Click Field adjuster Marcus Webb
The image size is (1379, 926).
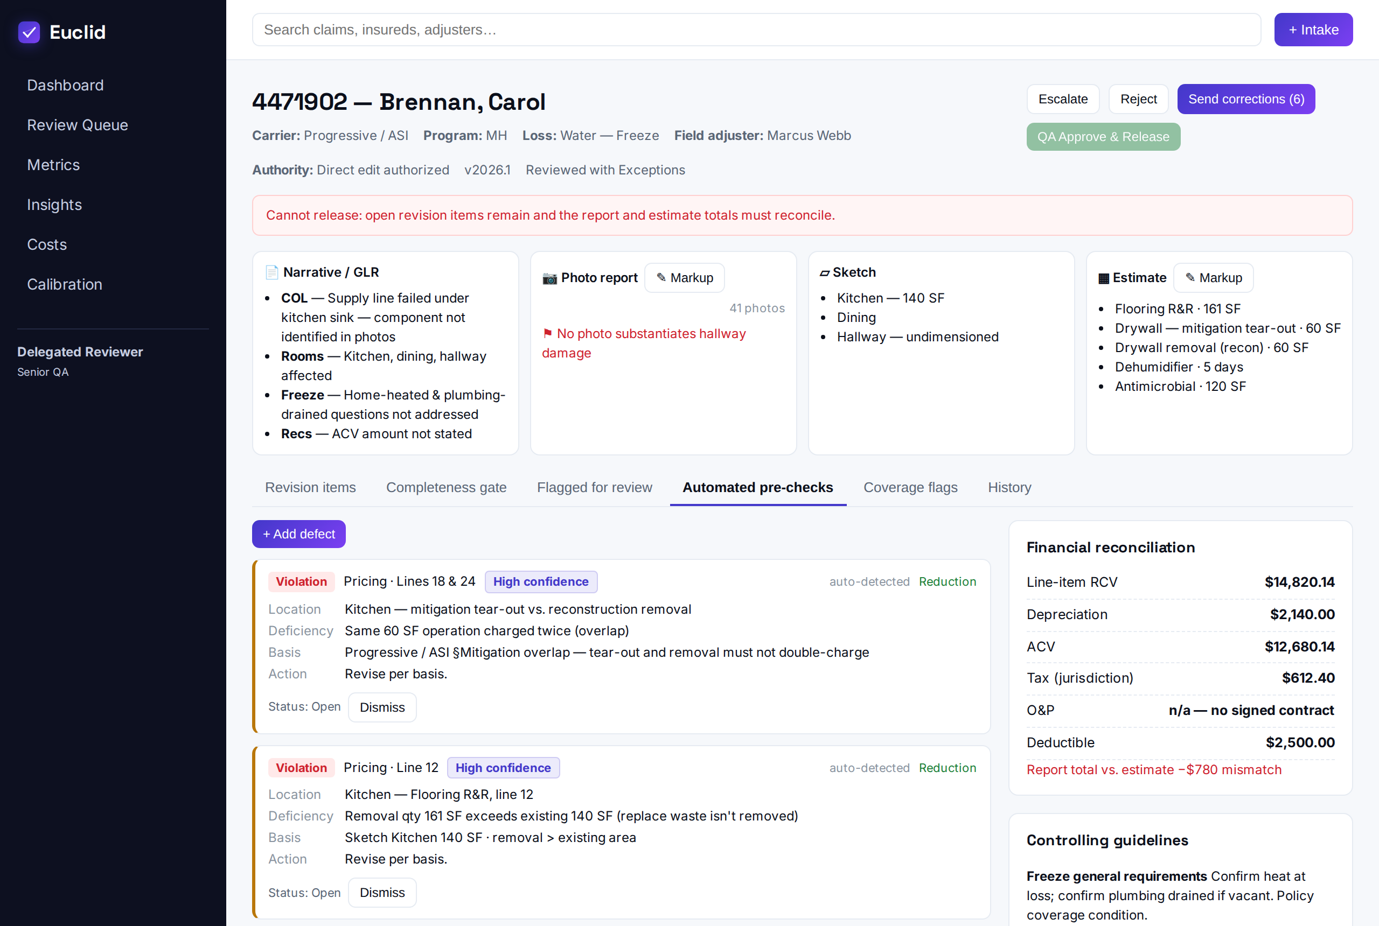(x=762, y=135)
